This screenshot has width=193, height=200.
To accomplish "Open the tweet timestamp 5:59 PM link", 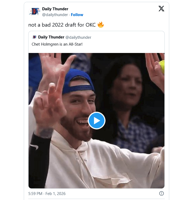I will tap(35, 194).
